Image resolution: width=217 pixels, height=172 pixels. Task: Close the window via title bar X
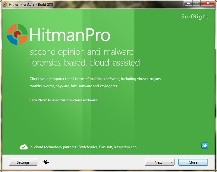pos(208,3)
